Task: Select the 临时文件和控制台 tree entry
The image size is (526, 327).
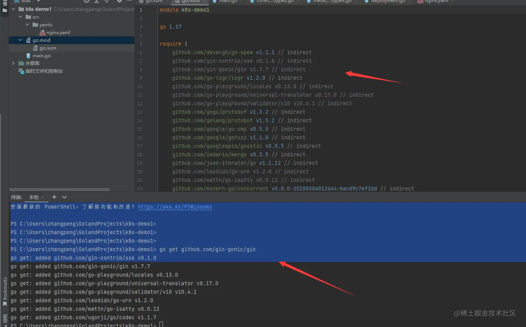Action: click(44, 71)
